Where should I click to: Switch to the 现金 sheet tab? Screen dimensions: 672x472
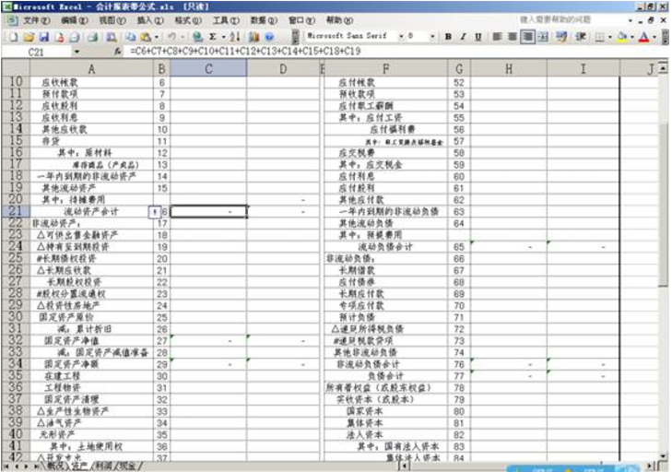127,466
